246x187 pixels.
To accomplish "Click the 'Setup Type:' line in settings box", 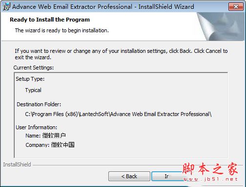I will pyautogui.click(x=30, y=79).
